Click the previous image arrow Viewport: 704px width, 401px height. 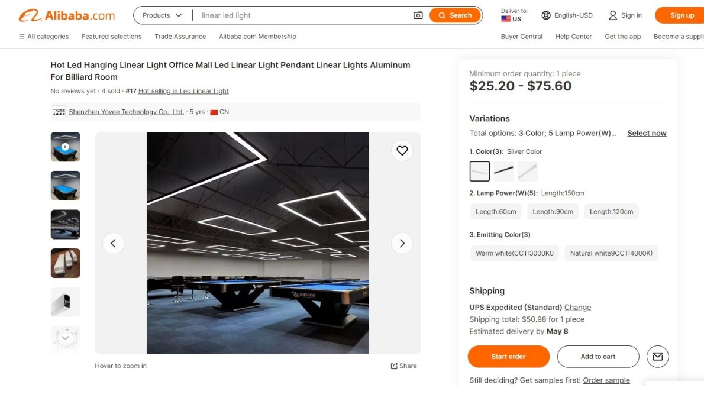pos(114,243)
